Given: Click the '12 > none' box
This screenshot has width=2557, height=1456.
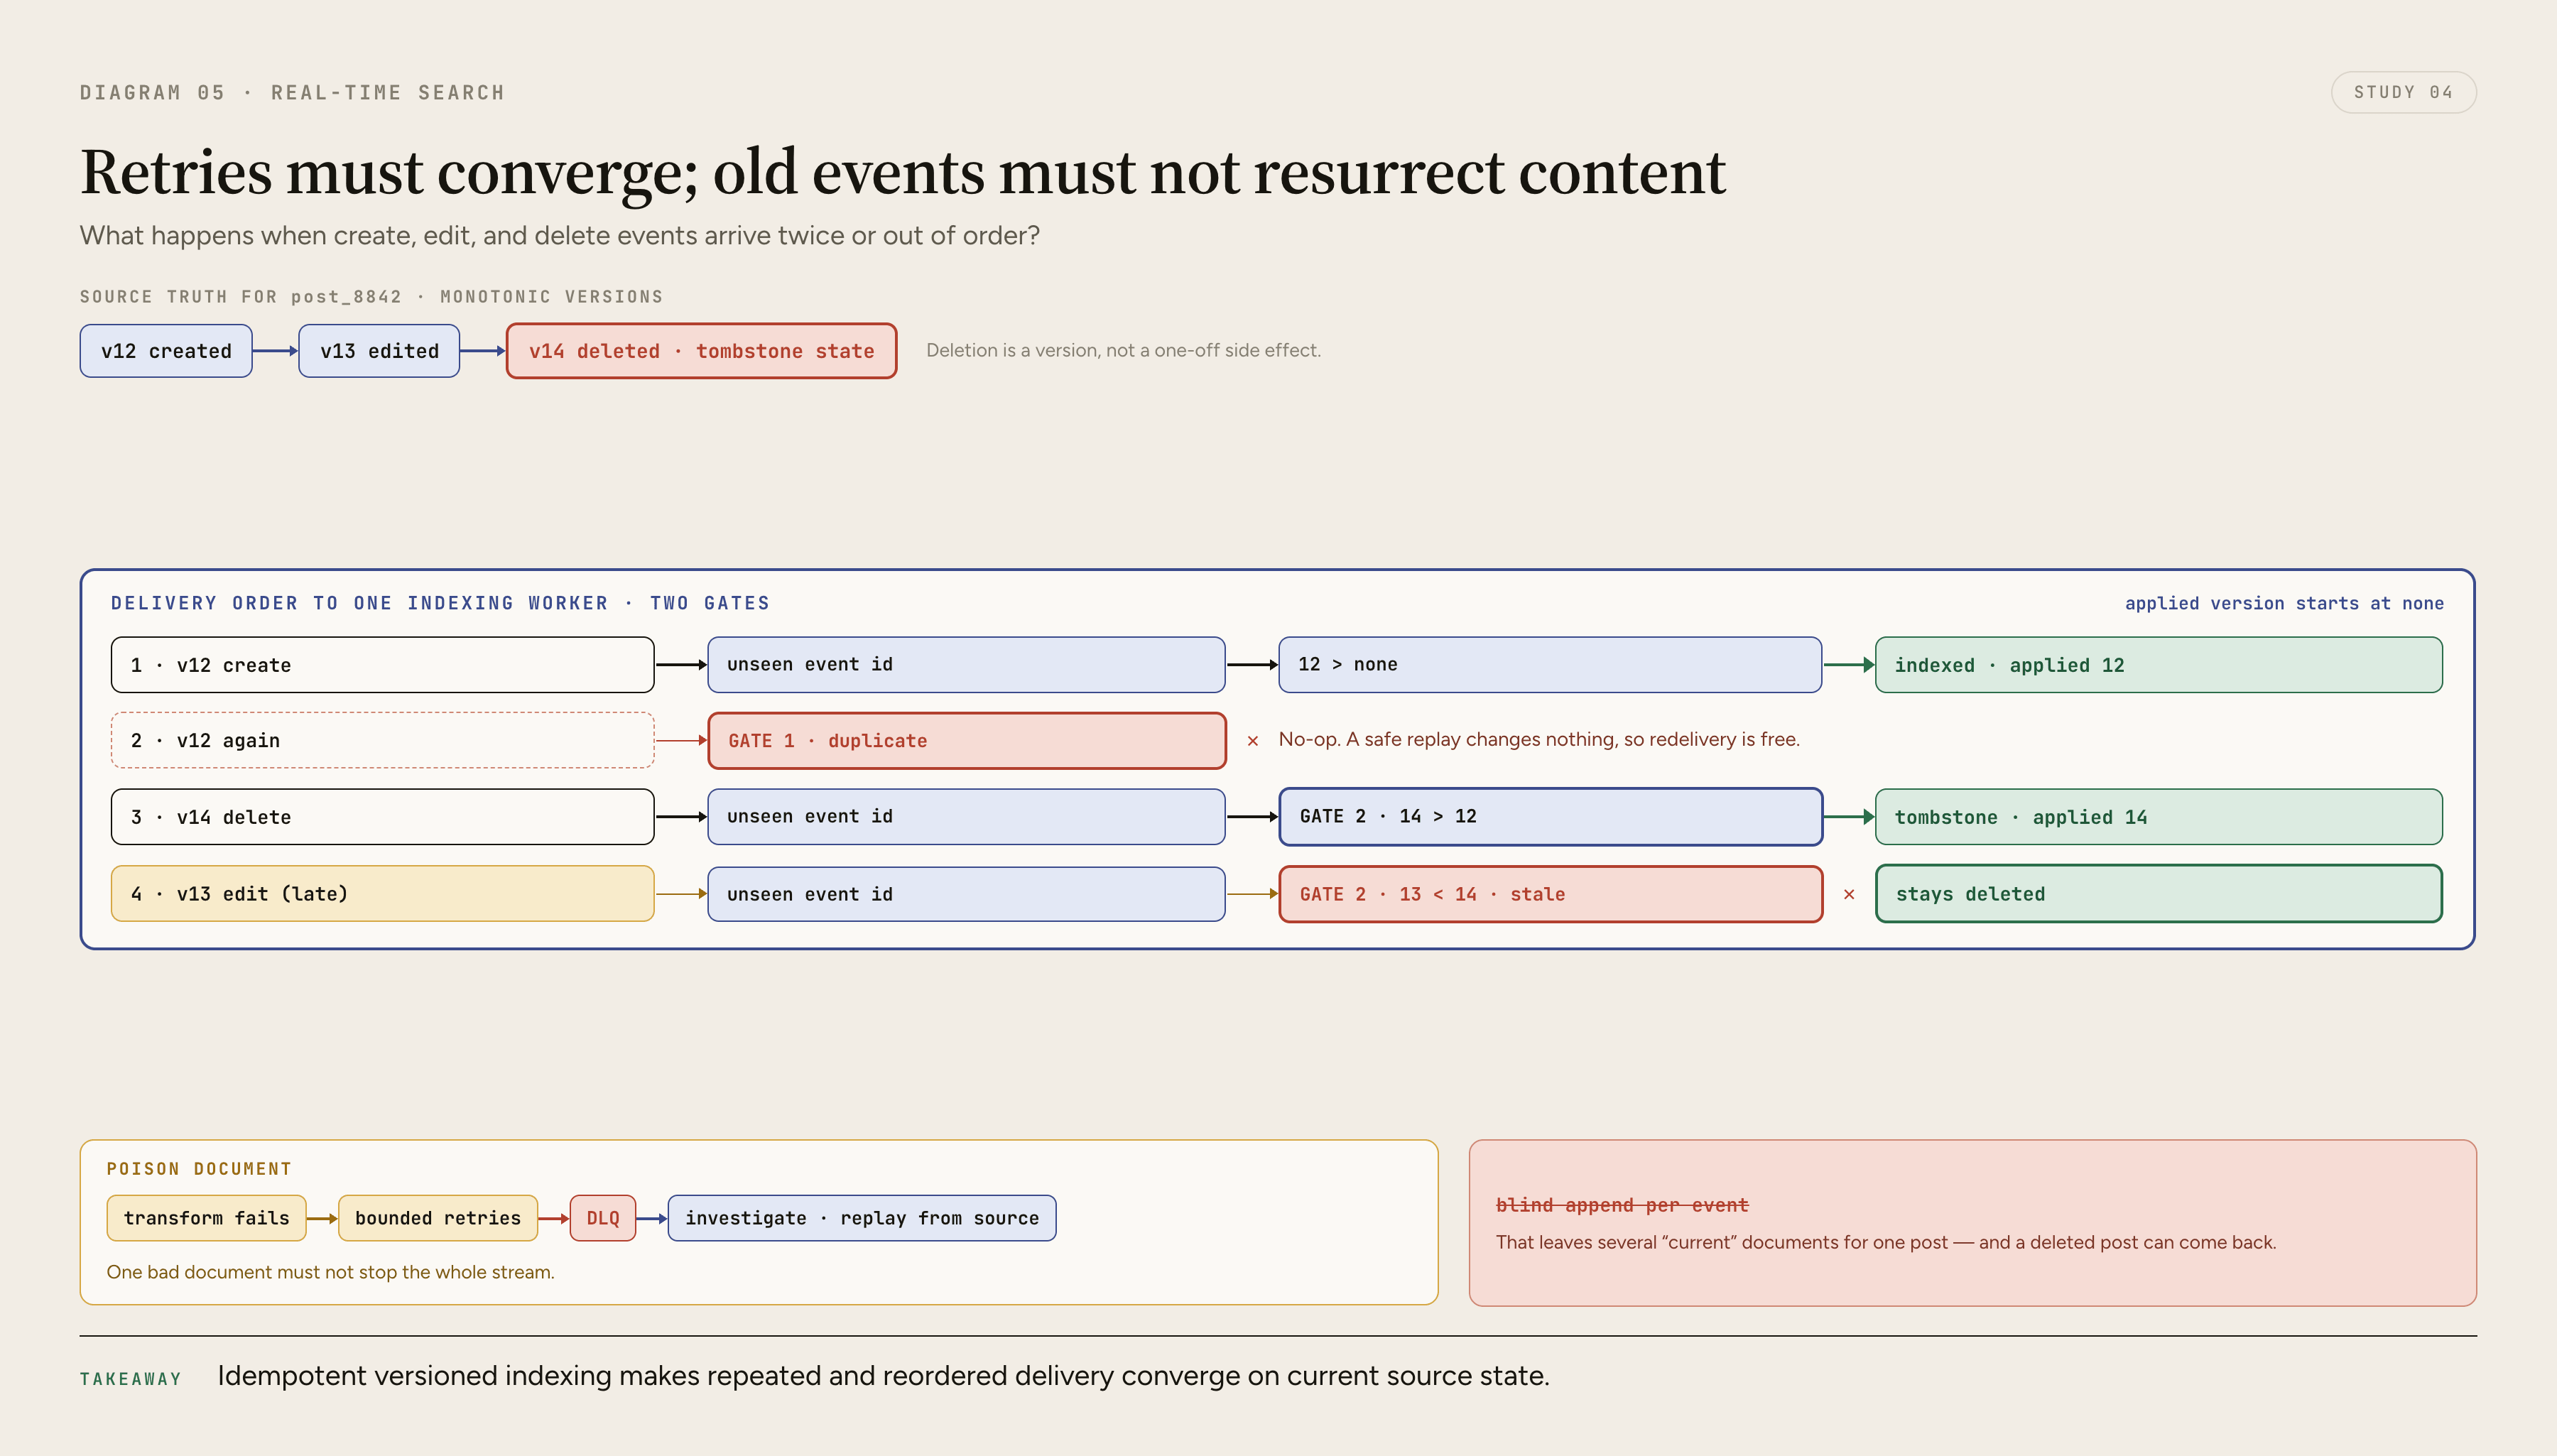Looking at the screenshot, I should (1550, 665).
